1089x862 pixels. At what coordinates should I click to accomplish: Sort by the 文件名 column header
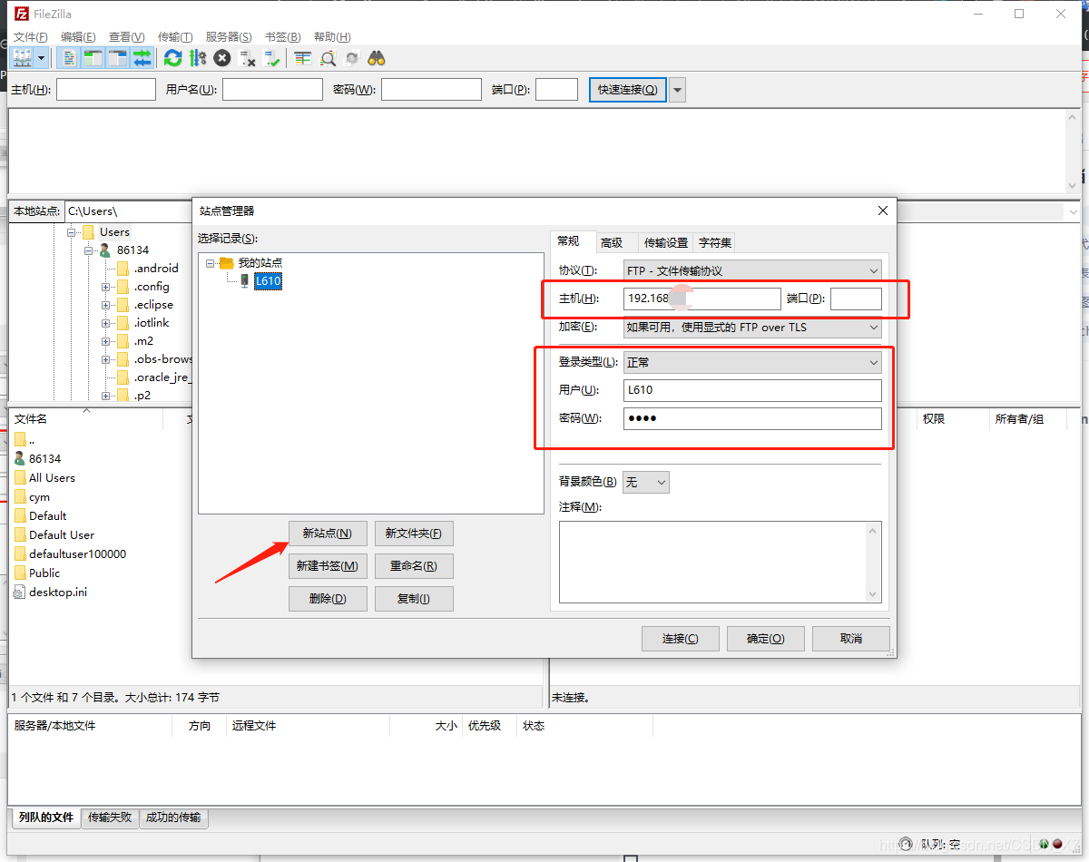click(85, 419)
